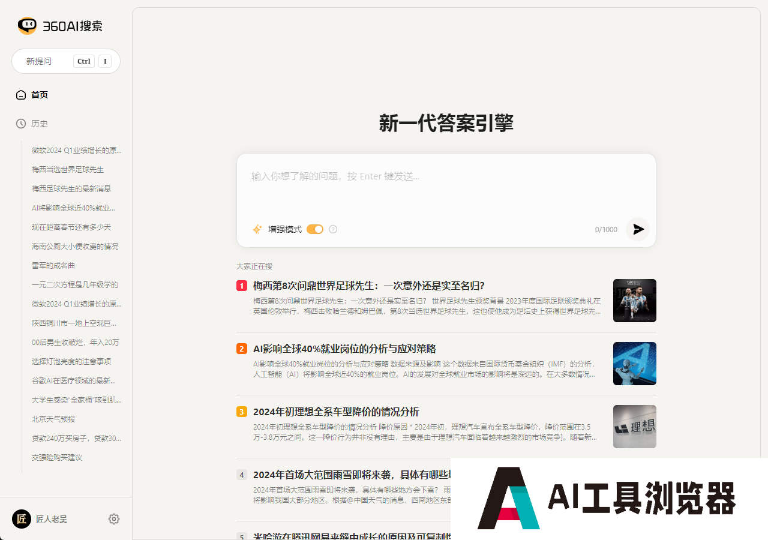768x540 pixels.
Task: Open history item 梅西足球先生的最新消息
Action: point(71,189)
